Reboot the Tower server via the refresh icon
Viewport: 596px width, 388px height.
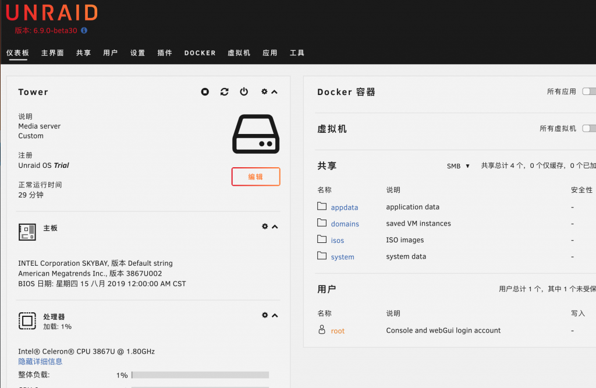click(x=224, y=91)
